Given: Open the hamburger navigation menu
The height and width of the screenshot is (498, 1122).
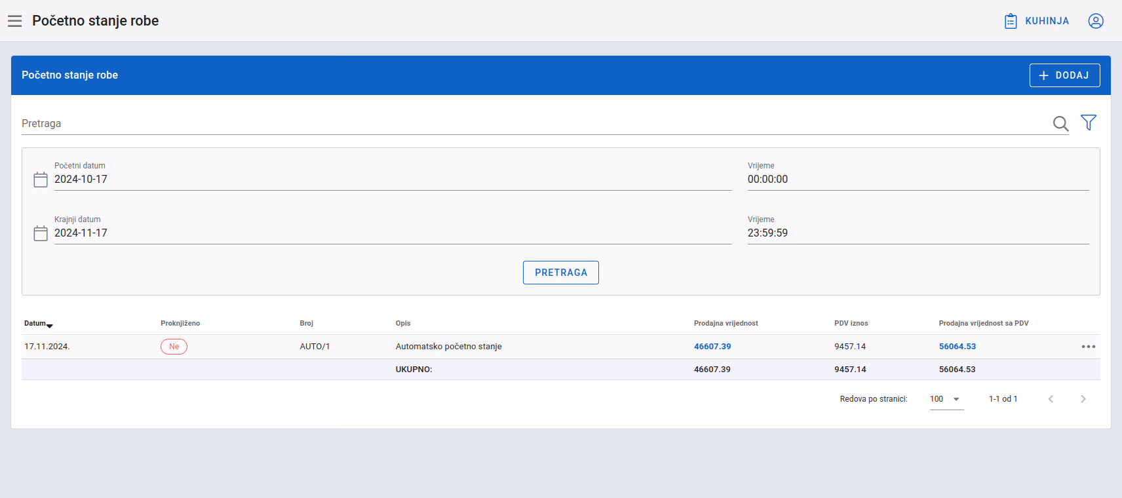Looking at the screenshot, I should [14, 21].
